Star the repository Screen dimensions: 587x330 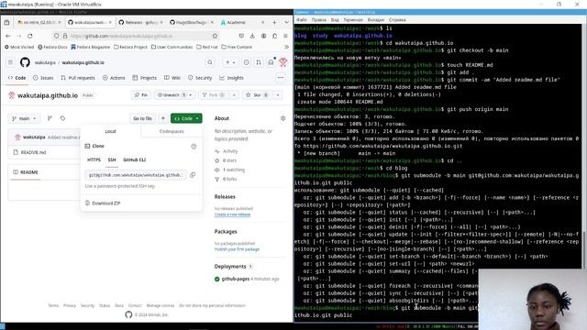[257, 95]
